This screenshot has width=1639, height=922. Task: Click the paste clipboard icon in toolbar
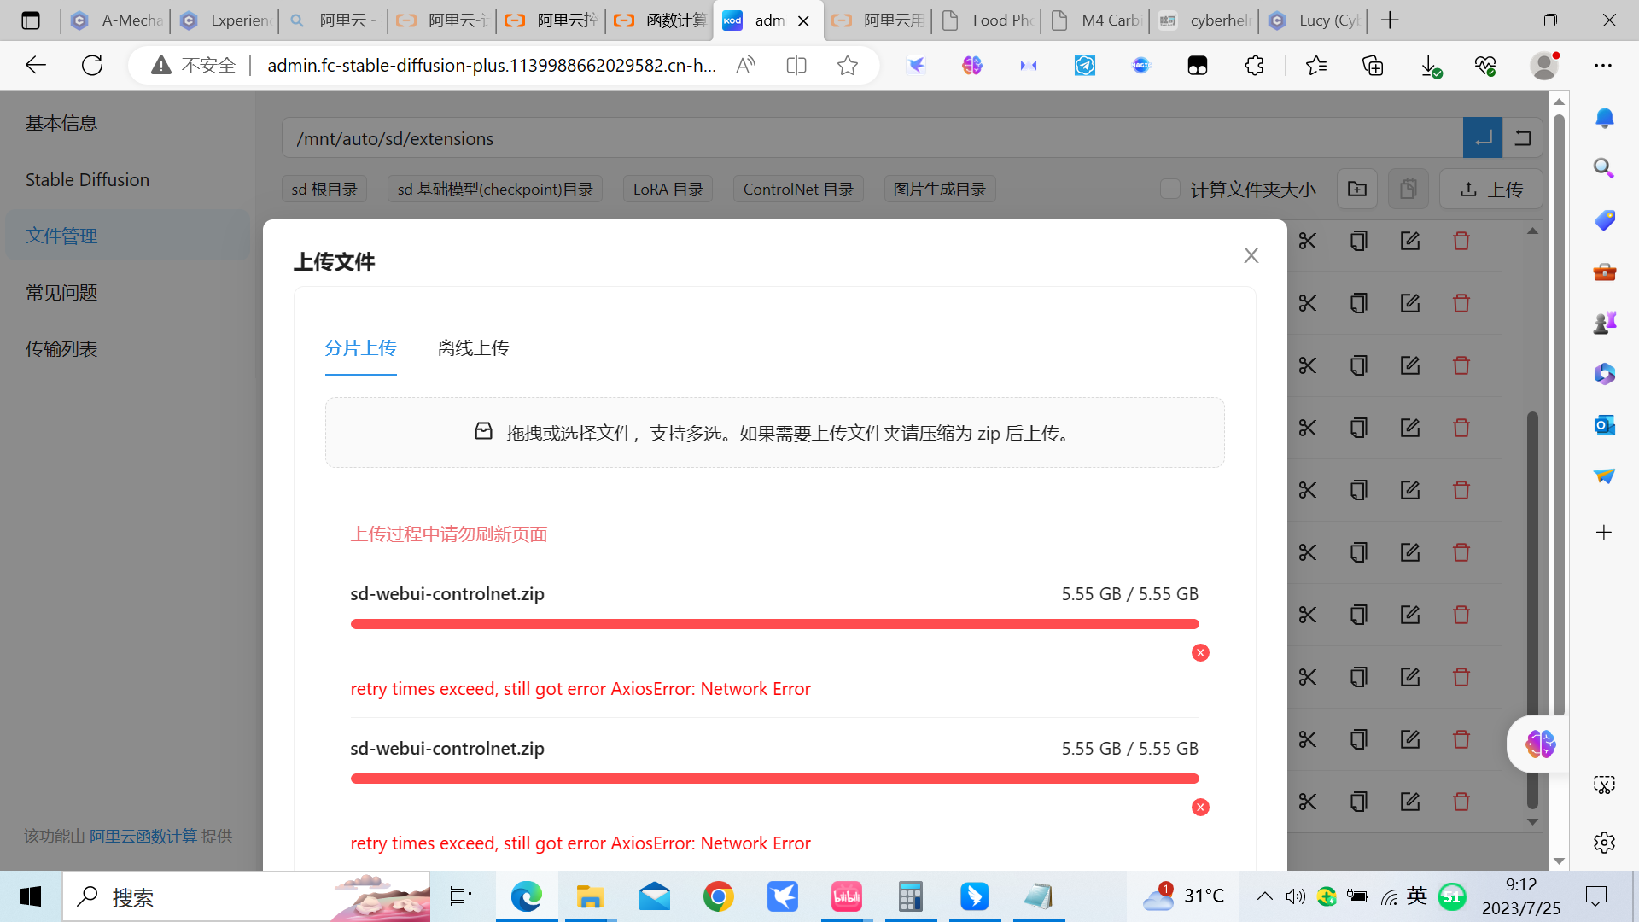pos(1408,189)
